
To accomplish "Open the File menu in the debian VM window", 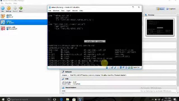I will click(x=50, y=11).
